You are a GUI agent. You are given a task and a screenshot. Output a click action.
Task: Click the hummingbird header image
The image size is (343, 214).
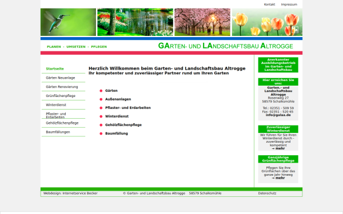68,22
